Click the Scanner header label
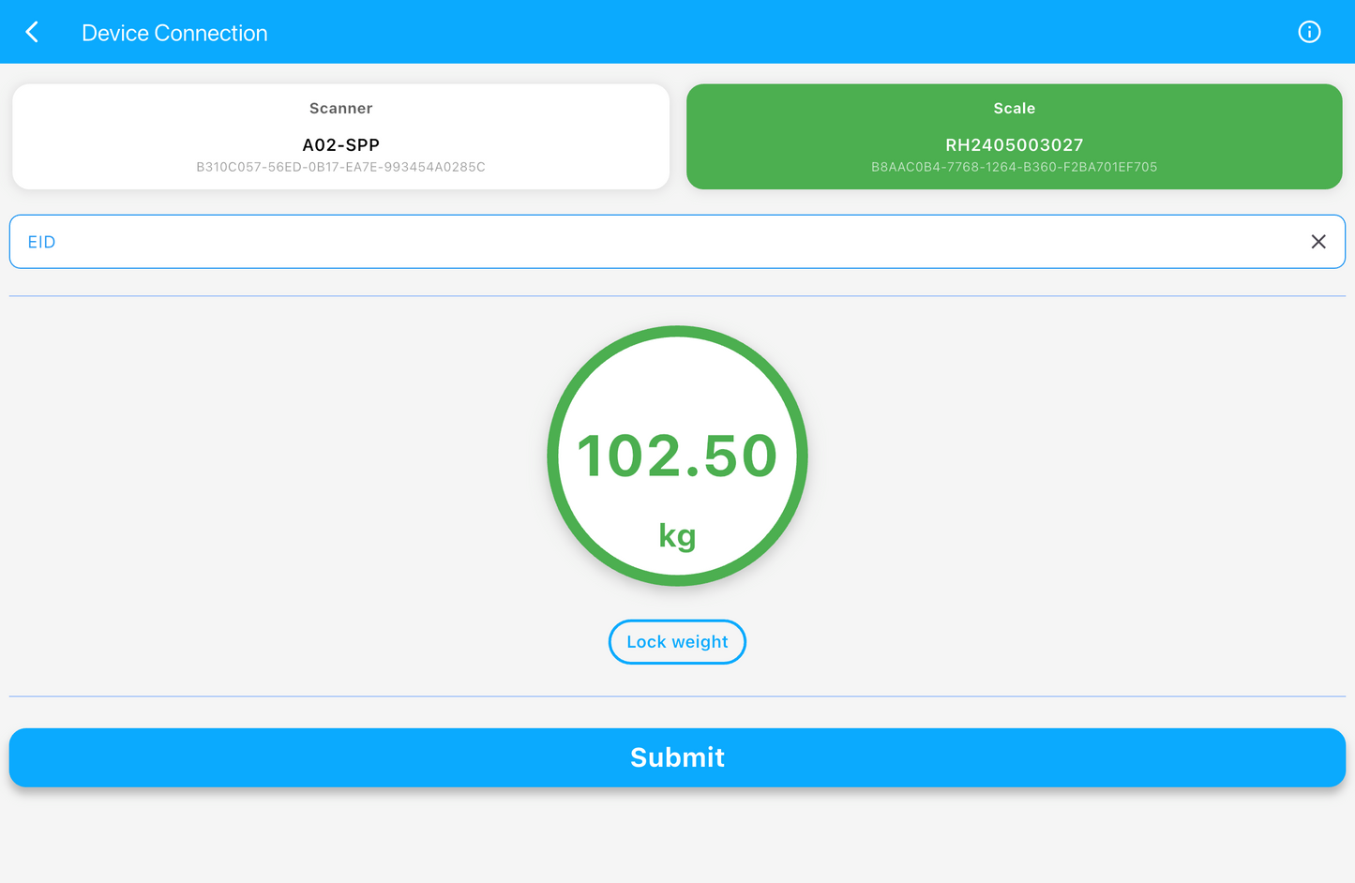The height and width of the screenshot is (883, 1355). coord(340,108)
